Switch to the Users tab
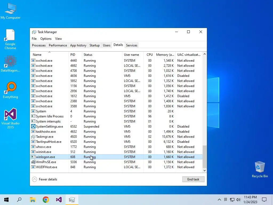 (107, 45)
